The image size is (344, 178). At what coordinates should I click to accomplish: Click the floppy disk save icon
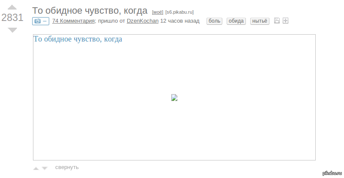(x=277, y=21)
